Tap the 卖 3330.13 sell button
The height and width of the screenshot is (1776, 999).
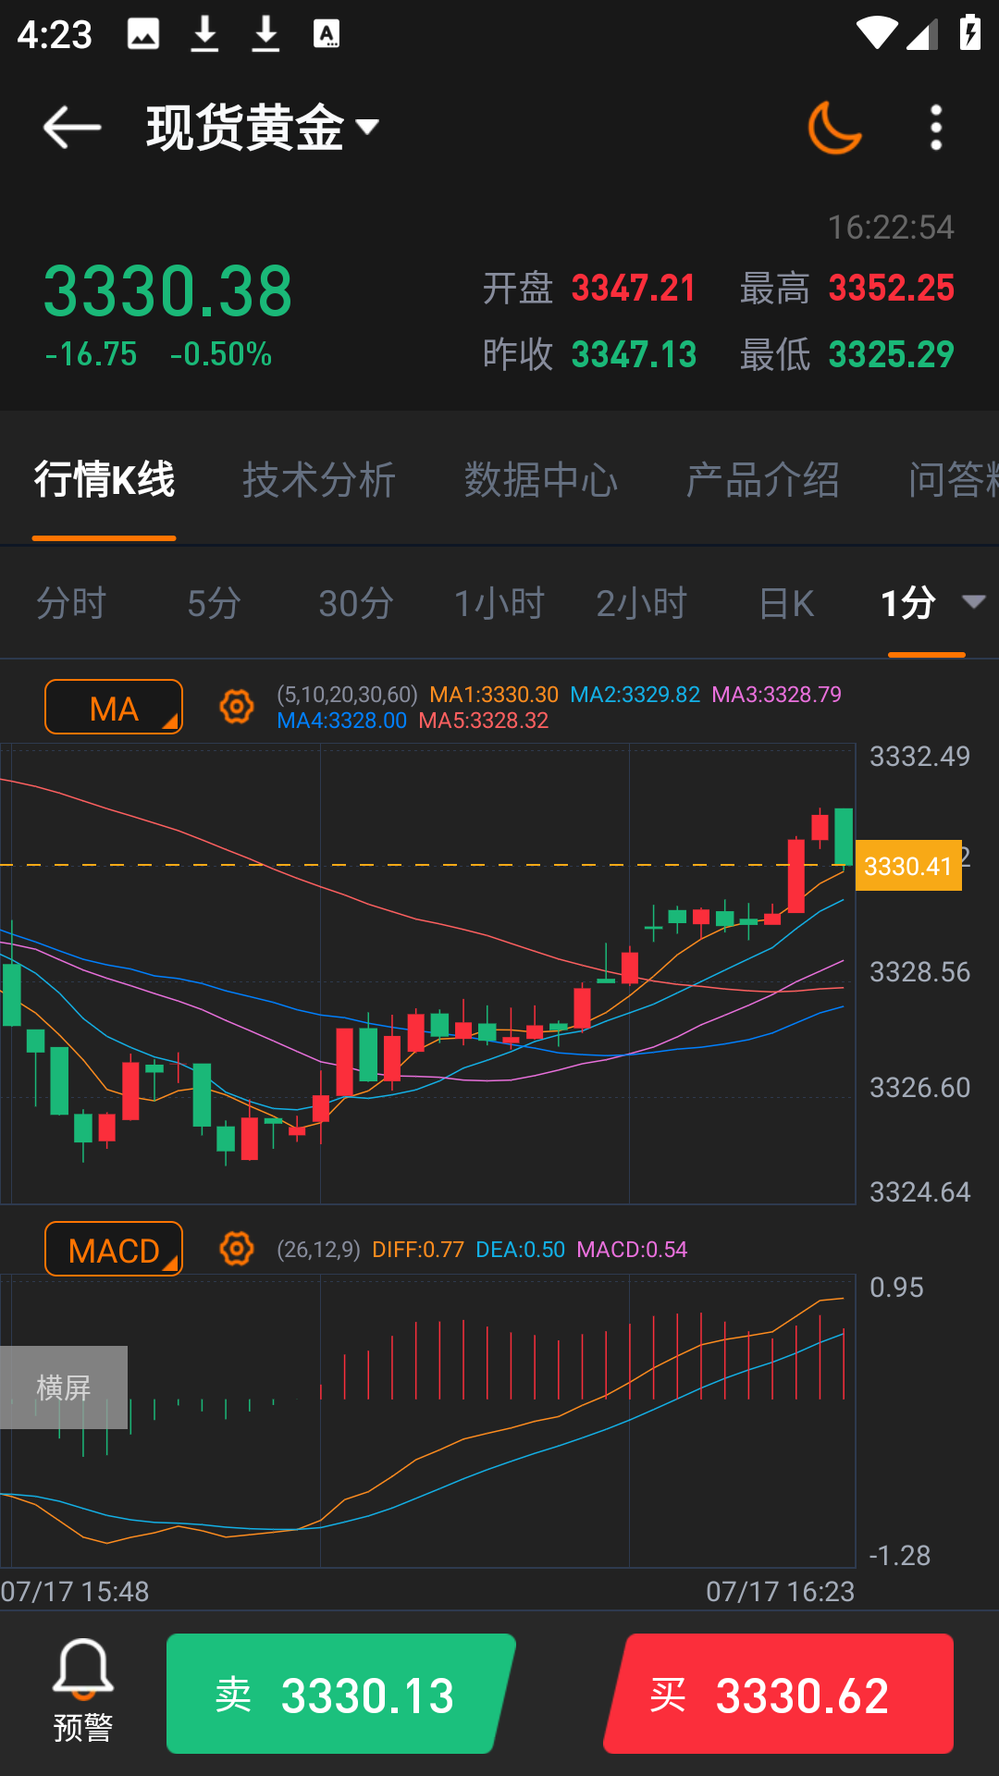[341, 1694]
